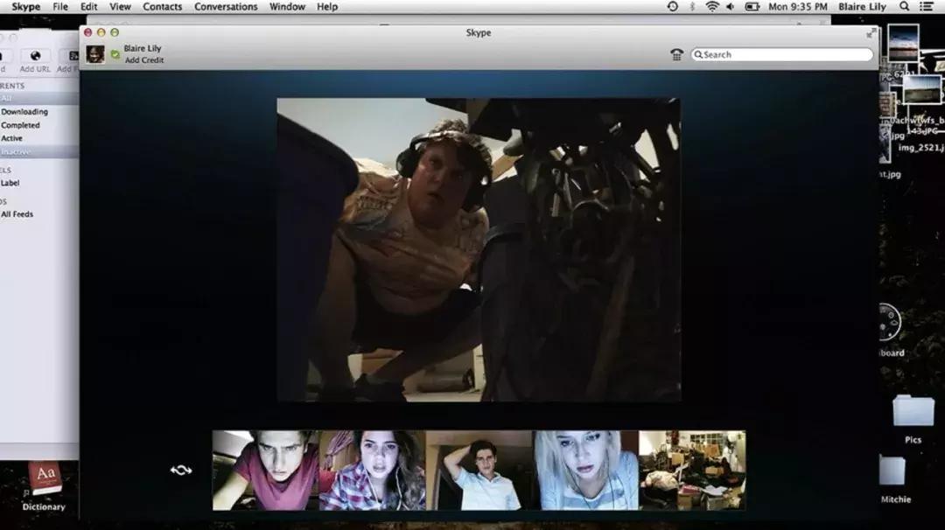Click the volume speaker icon
Screen dimensions: 945x530
pos(731,7)
